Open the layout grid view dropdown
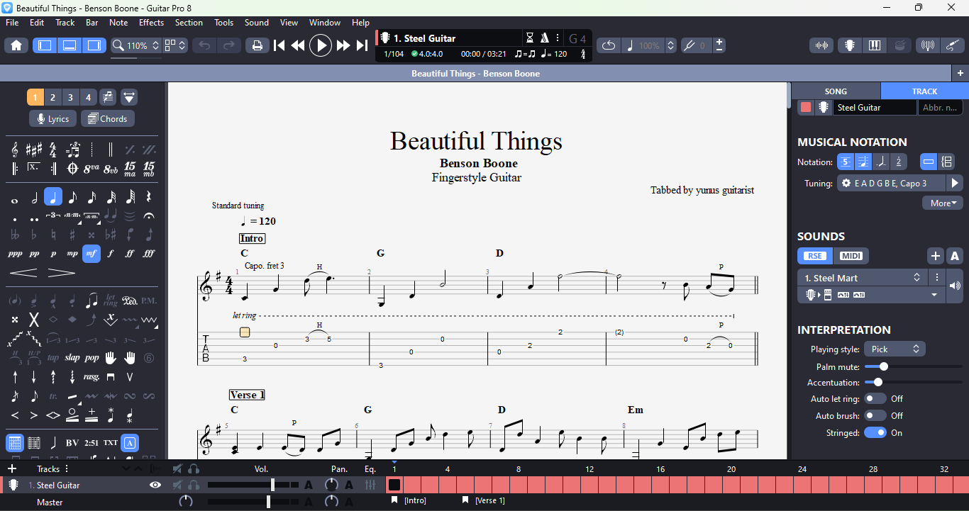 (x=175, y=45)
